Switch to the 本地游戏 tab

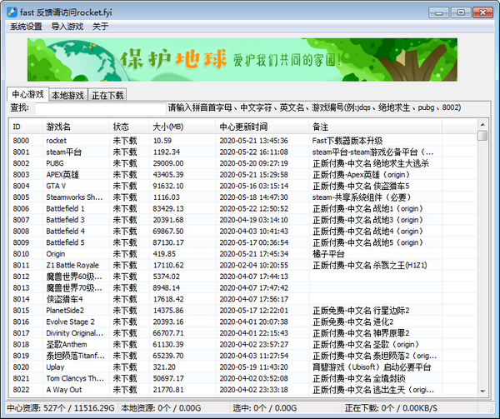pos(67,96)
